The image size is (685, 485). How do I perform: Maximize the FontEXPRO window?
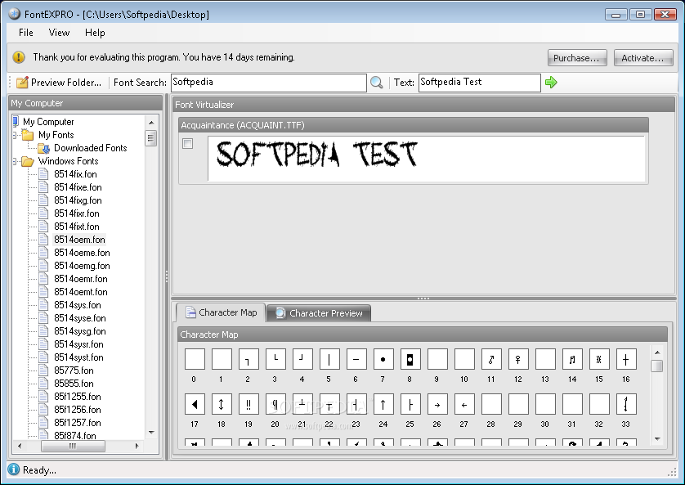click(640, 15)
